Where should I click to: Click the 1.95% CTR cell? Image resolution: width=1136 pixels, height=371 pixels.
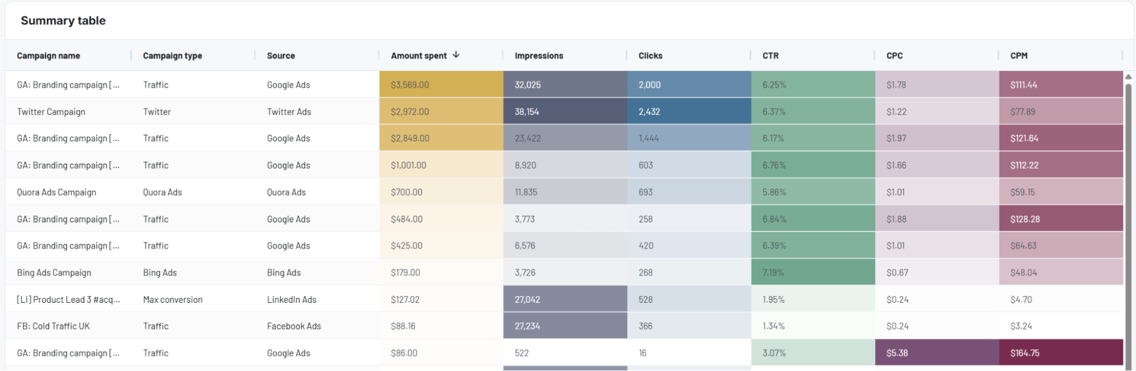point(813,299)
